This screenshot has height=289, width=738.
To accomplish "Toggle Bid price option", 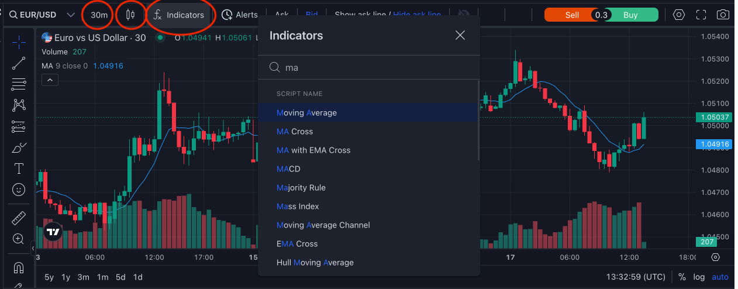I will click(x=312, y=15).
